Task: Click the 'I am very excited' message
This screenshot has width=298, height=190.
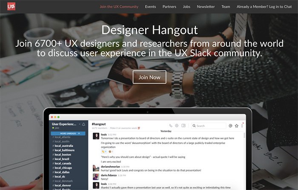Action: [x=111, y=161]
